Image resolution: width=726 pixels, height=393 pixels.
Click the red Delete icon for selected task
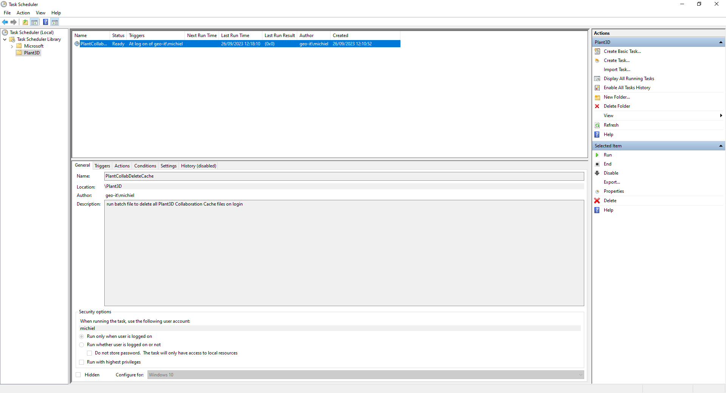pyautogui.click(x=597, y=201)
